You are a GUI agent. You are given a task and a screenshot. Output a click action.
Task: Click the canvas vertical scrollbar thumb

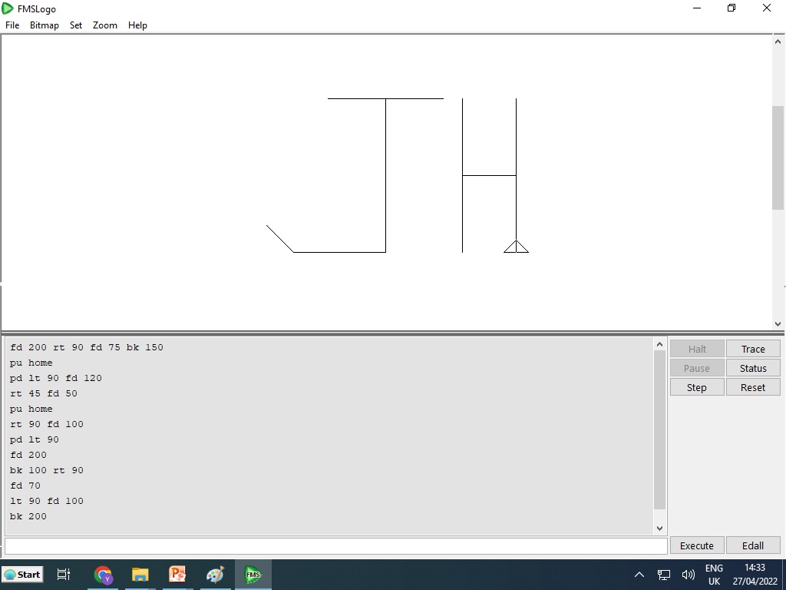[778, 157]
